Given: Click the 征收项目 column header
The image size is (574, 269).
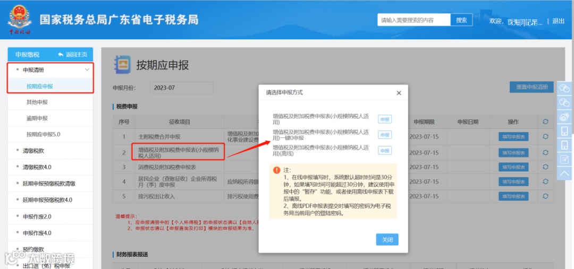Looking at the screenshot, I should tap(180, 122).
